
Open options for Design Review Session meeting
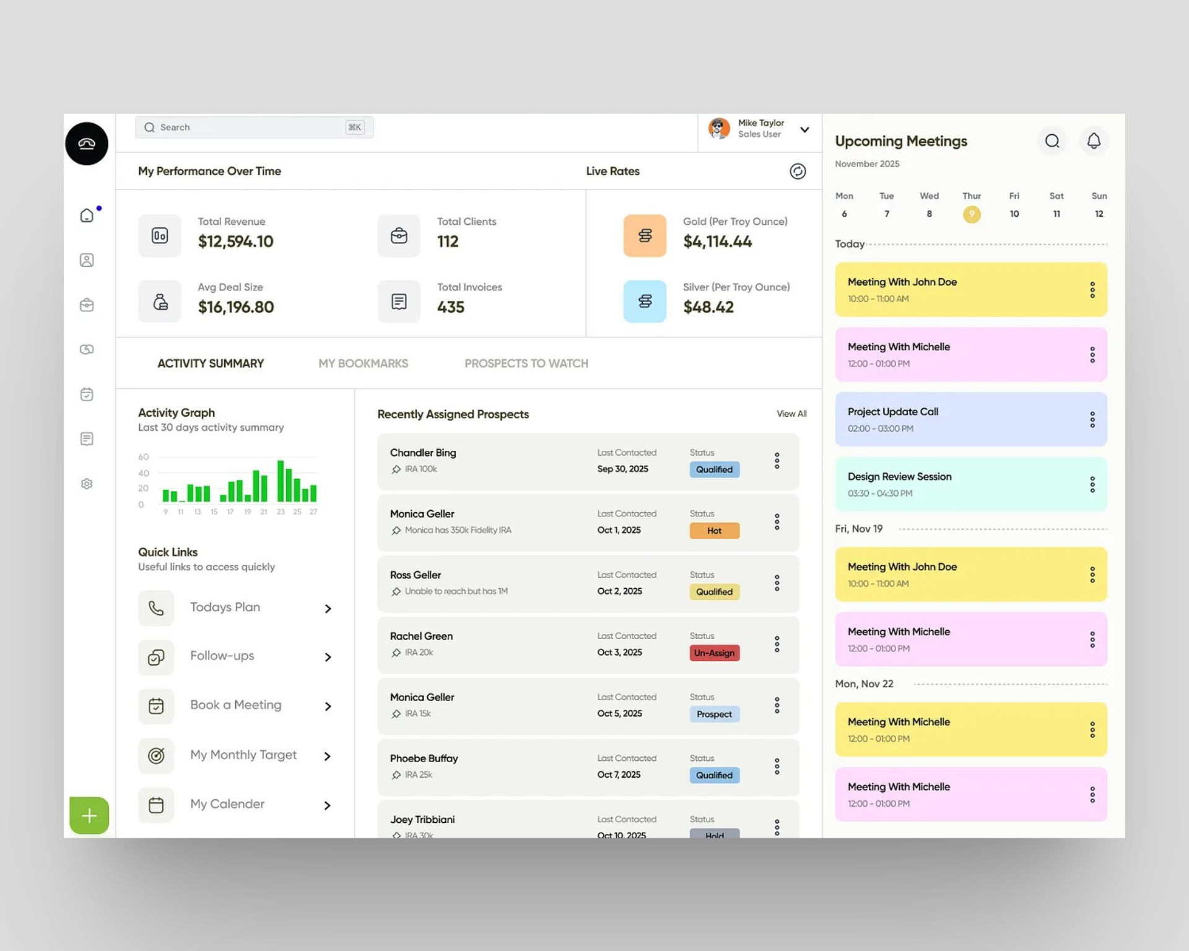pyautogui.click(x=1092, y=484)
